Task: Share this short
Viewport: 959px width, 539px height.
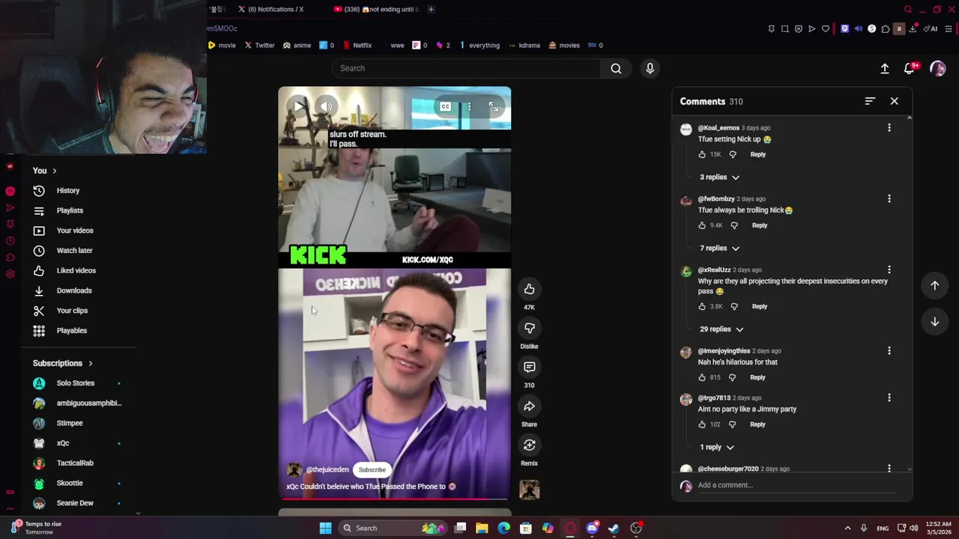Action: coord(529,406)
